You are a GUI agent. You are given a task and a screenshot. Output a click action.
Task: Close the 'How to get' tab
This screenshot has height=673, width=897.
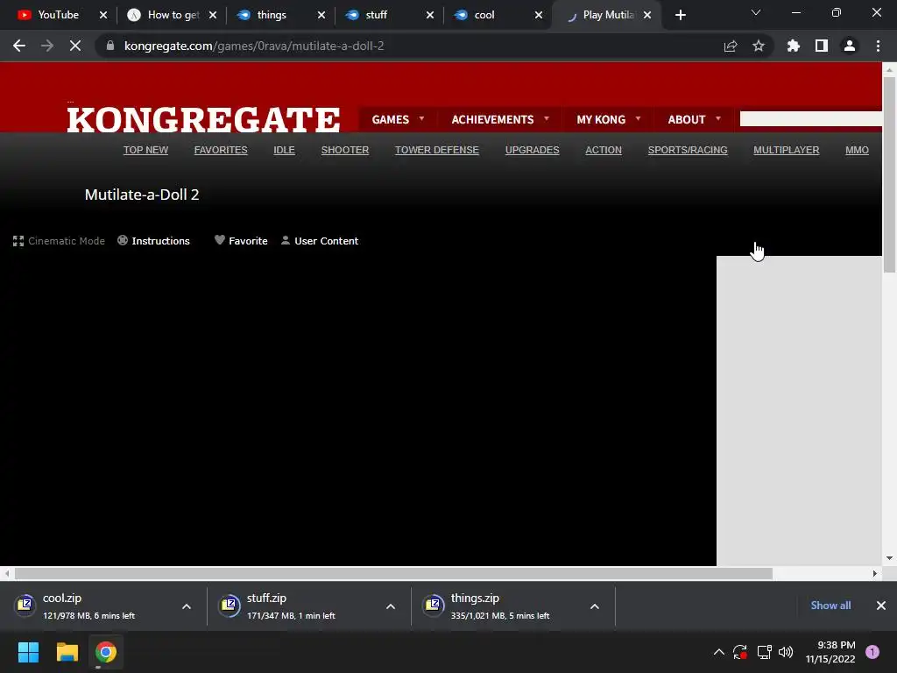tap(213, 15)
